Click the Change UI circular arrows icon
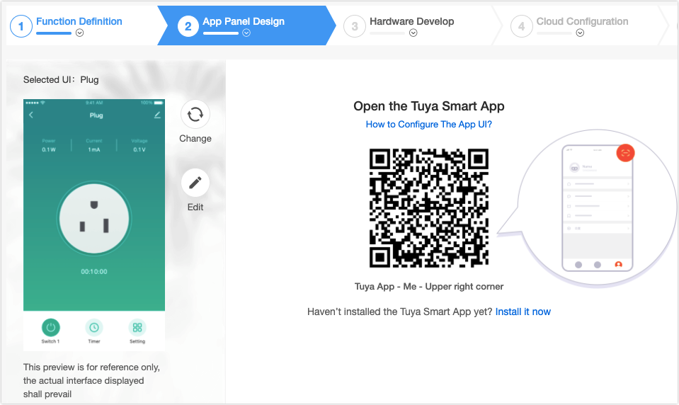 point(195,115)
